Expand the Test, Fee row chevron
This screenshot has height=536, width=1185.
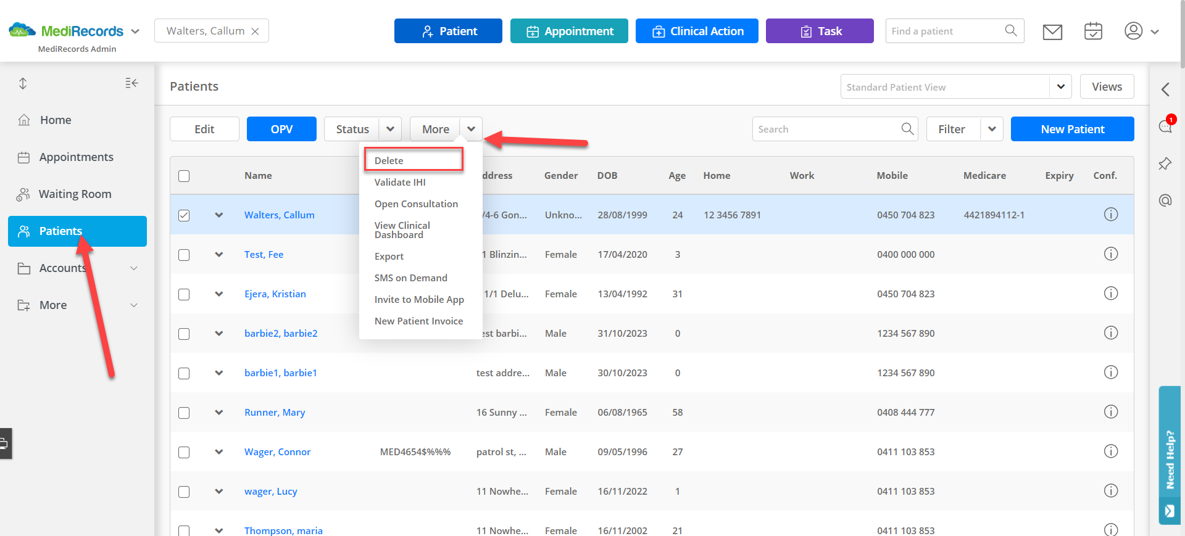[218, 254]
